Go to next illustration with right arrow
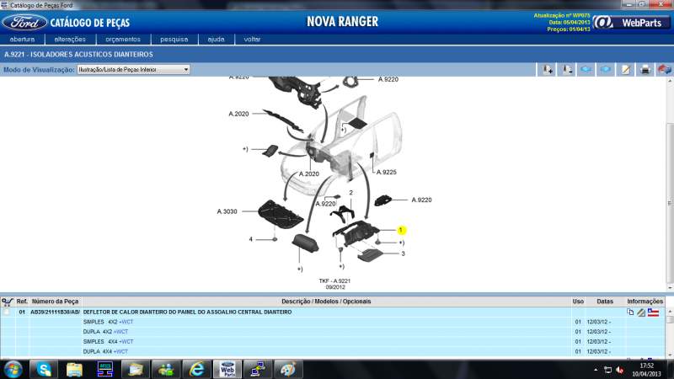674x379 pixels. pos(606,70)
